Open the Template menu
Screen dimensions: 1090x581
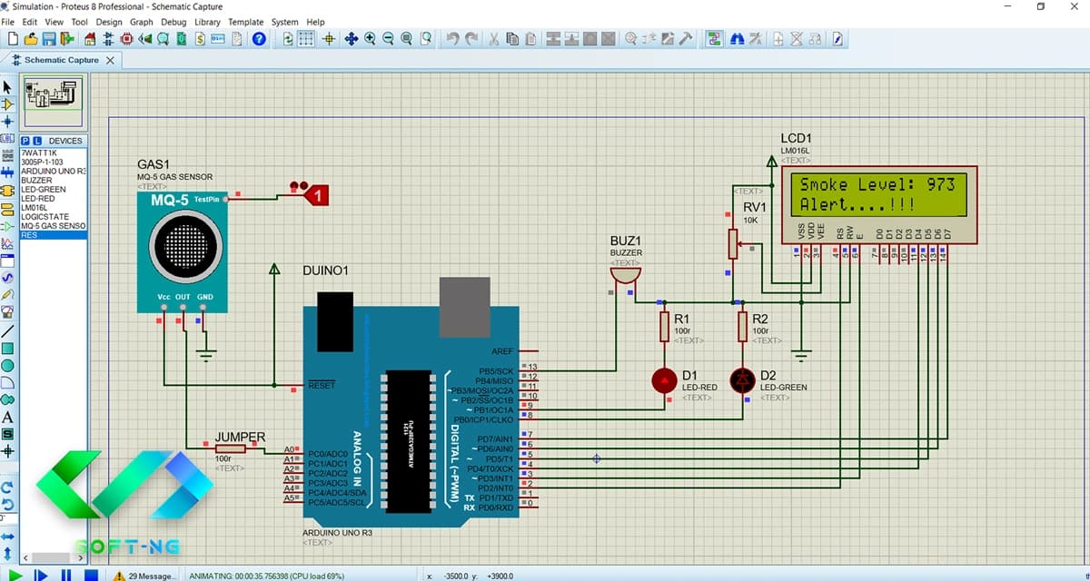coord(245,22)
